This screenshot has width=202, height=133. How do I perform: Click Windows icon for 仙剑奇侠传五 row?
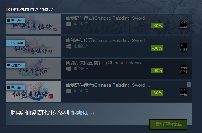point(68,47)
